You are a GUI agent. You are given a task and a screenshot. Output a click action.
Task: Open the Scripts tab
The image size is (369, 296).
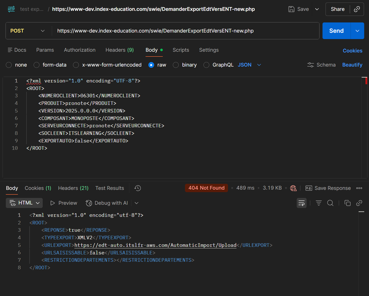[x=181, y=50]
